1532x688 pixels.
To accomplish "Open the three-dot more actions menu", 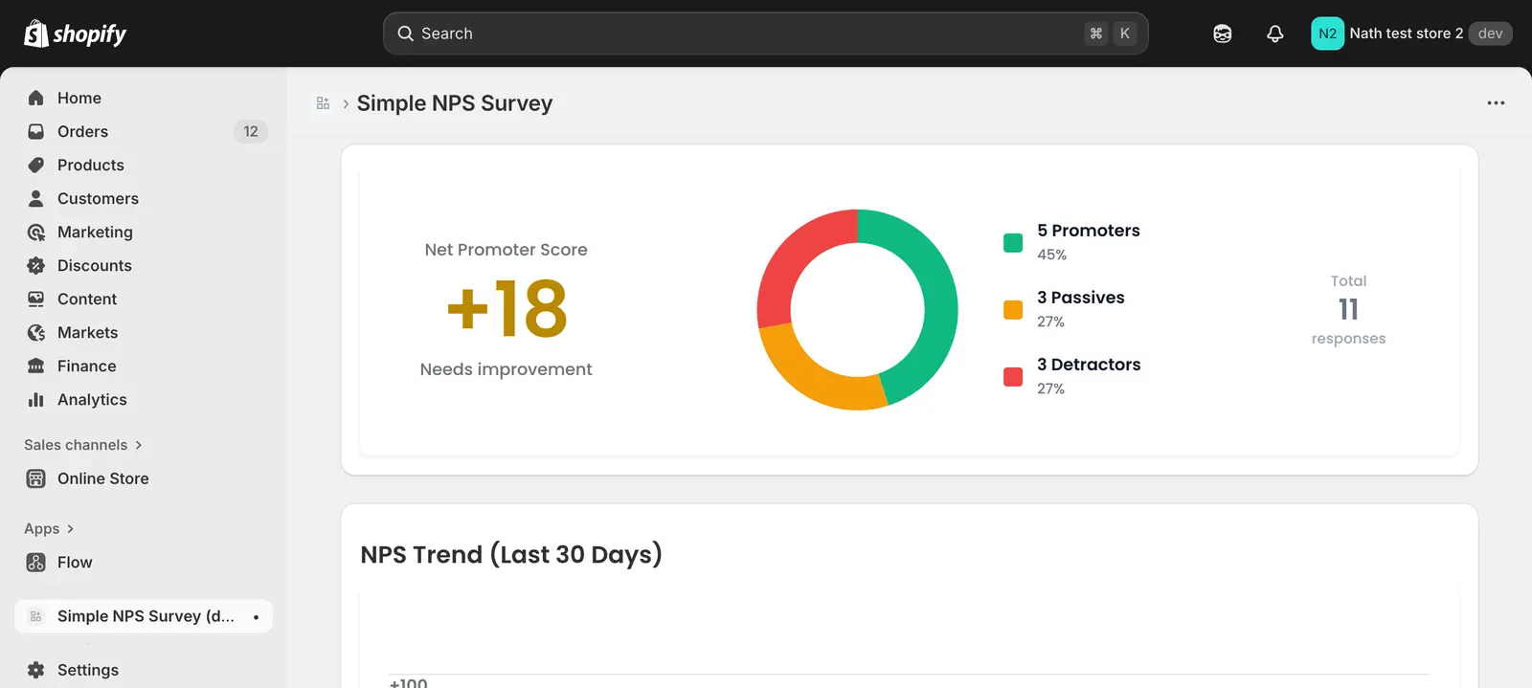I will 1496,103.
